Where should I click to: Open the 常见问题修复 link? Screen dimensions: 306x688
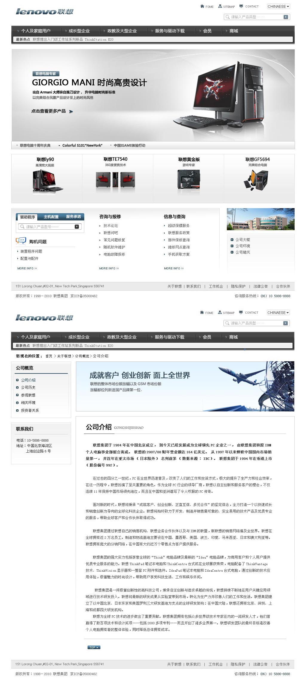(114, 240)
